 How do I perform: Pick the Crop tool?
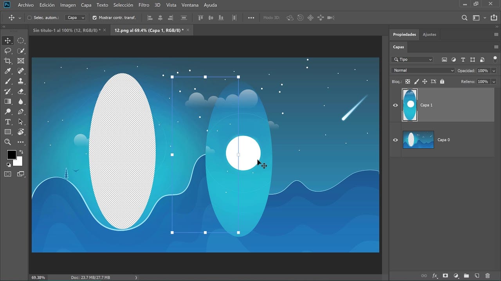[8, 61]
